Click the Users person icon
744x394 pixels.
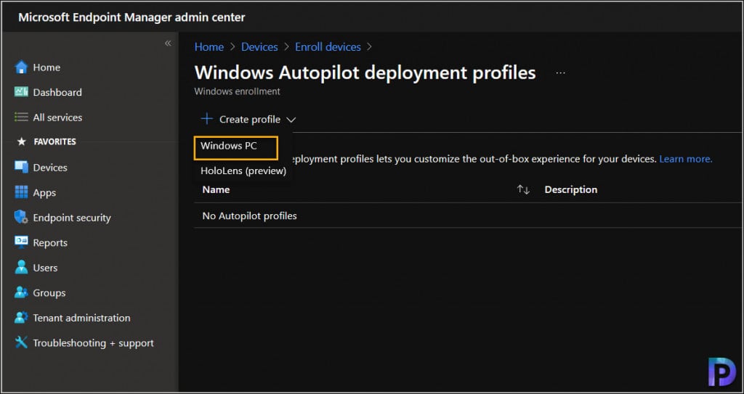tap(21, 268)
